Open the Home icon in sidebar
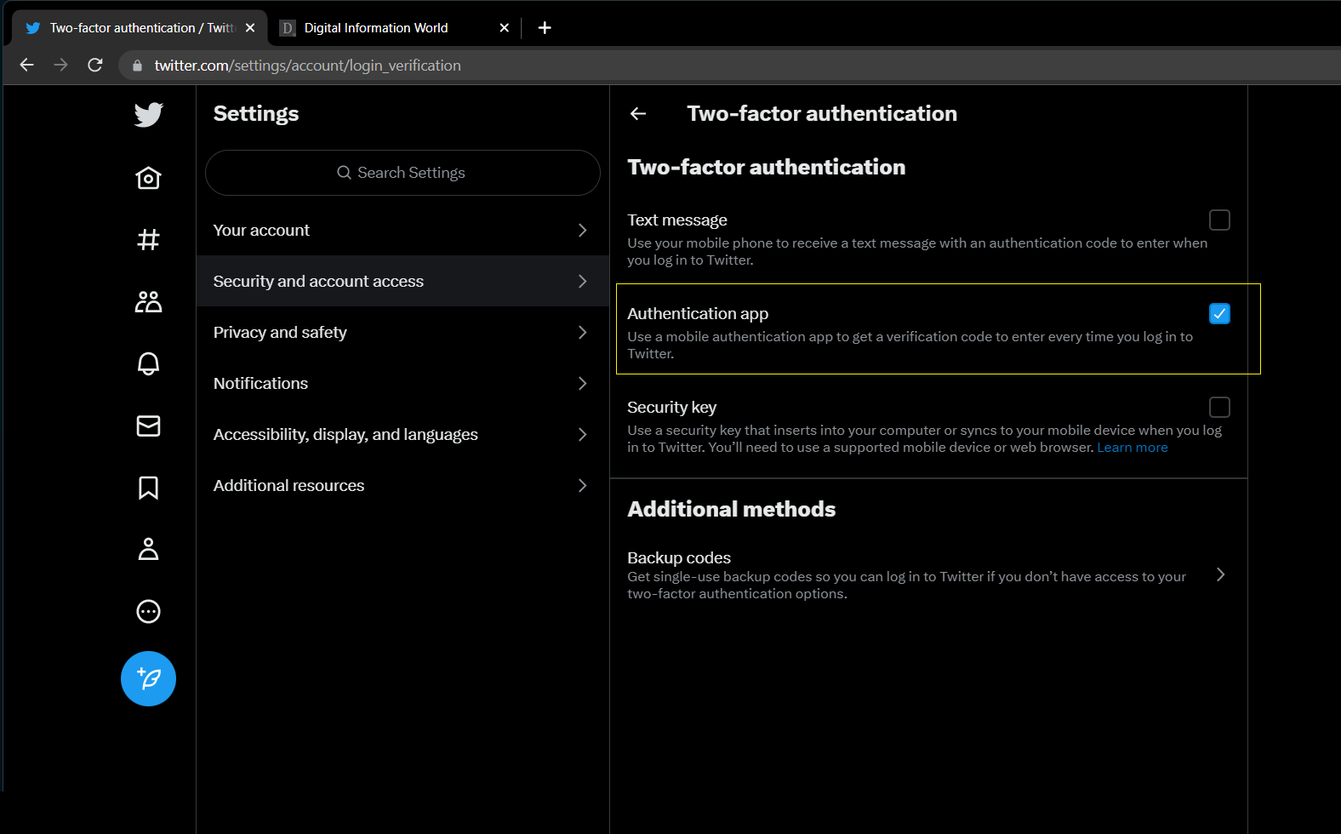1341x834 pixels. 148,178
